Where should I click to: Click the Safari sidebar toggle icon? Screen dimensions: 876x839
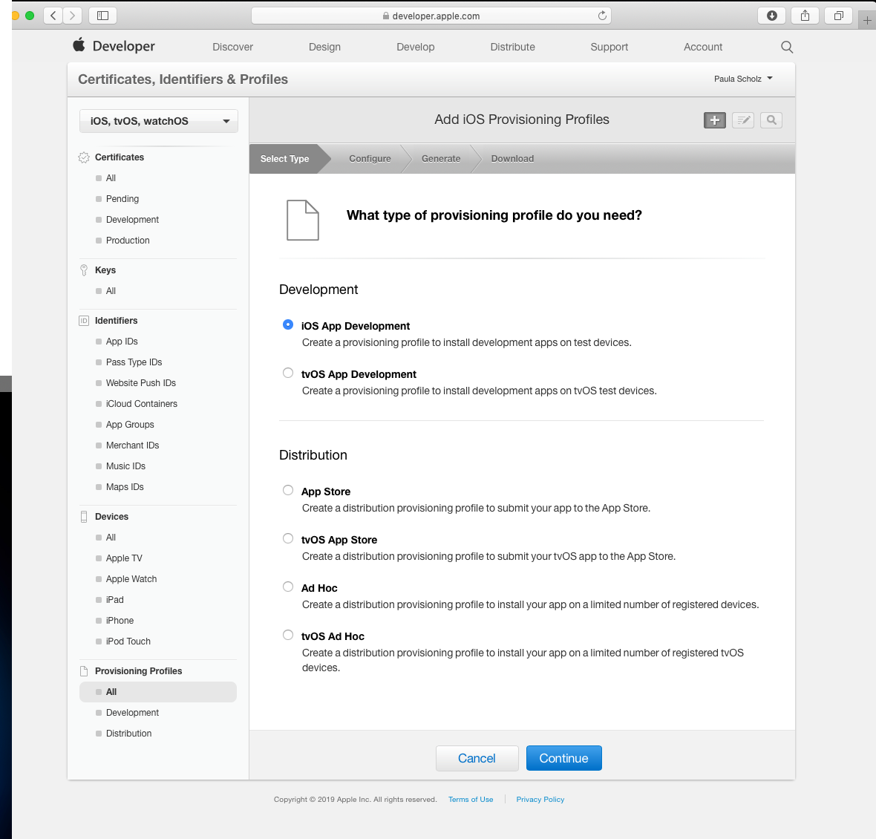pos(103,16)
